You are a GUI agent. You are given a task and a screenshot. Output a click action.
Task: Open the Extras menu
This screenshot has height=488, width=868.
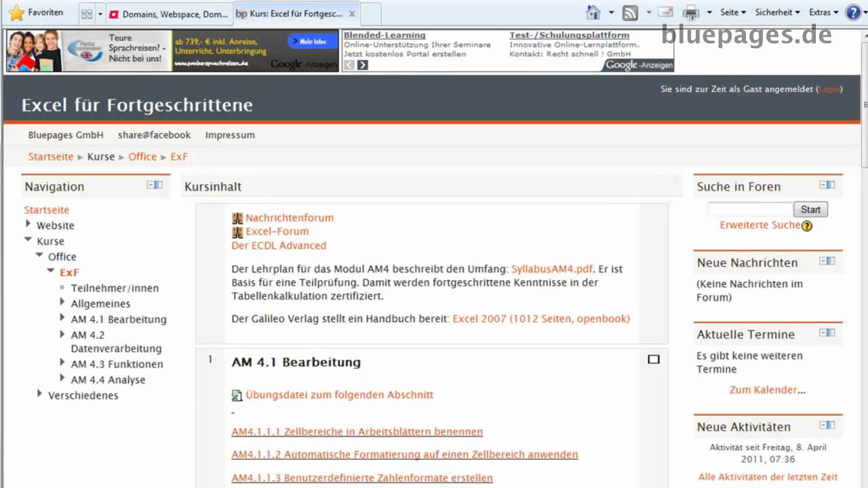click(824, 12)
